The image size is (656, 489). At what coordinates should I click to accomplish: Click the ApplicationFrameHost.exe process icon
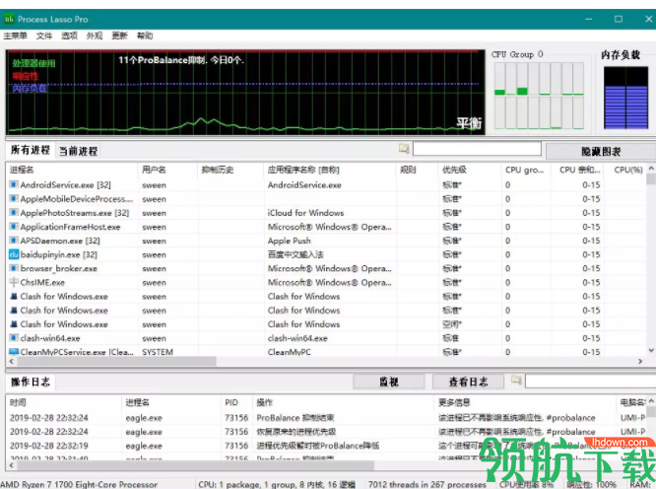point(14,227)
